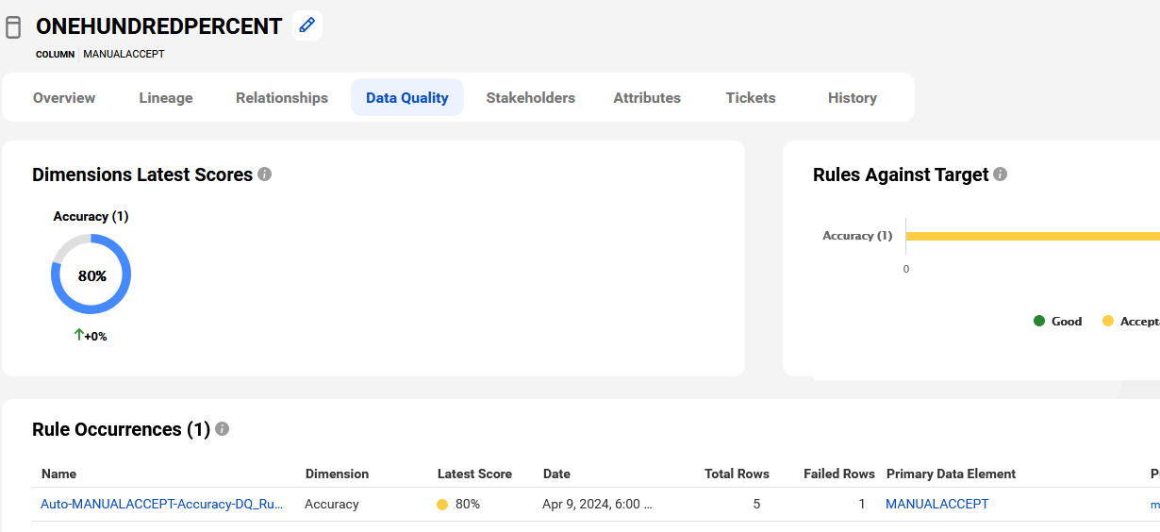Open the MANUALACCEPT primary data element link
This screenshot has width=1160, height=532.
click(x=937, y=505)
